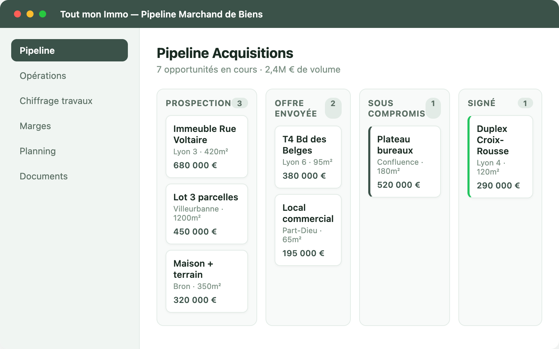Maximize the window with the green button
The width and height of the screenshot is (559, 349).
click(43, 14)
